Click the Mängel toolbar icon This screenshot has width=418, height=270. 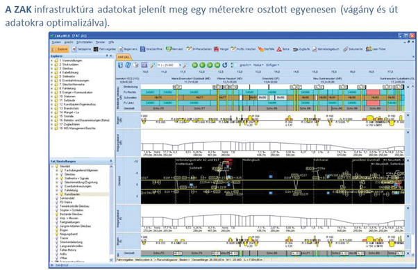point(216,49)
